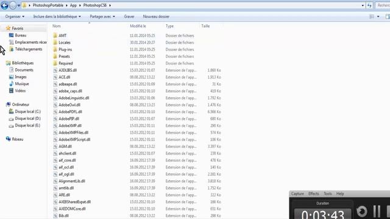Viewport: 390px width, 219px height.
Task: Select Réseau in the navigation pane
Action: [x=18, y=139]
